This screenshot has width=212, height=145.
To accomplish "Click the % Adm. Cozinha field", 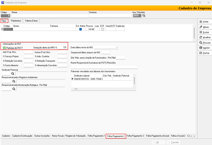I will click(62, 56).
